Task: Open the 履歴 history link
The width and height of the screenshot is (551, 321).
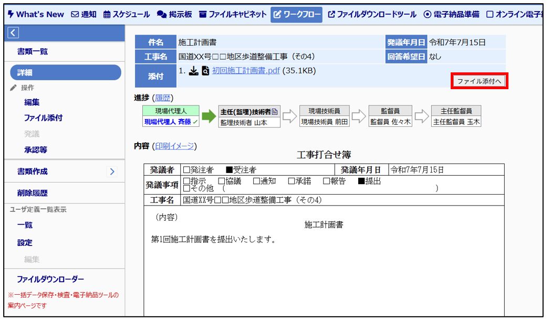Action: (x=163, y=98)
